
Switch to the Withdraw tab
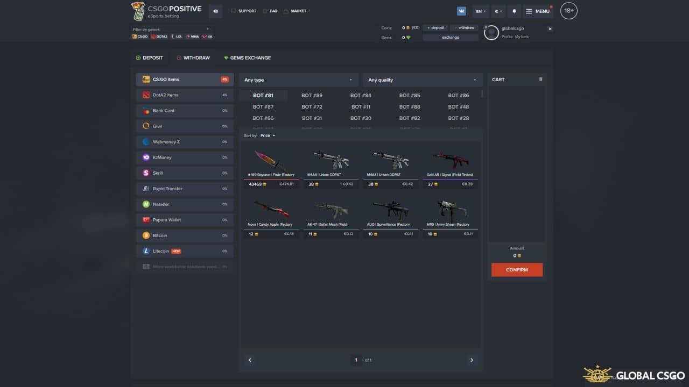[x=193, y=58]
